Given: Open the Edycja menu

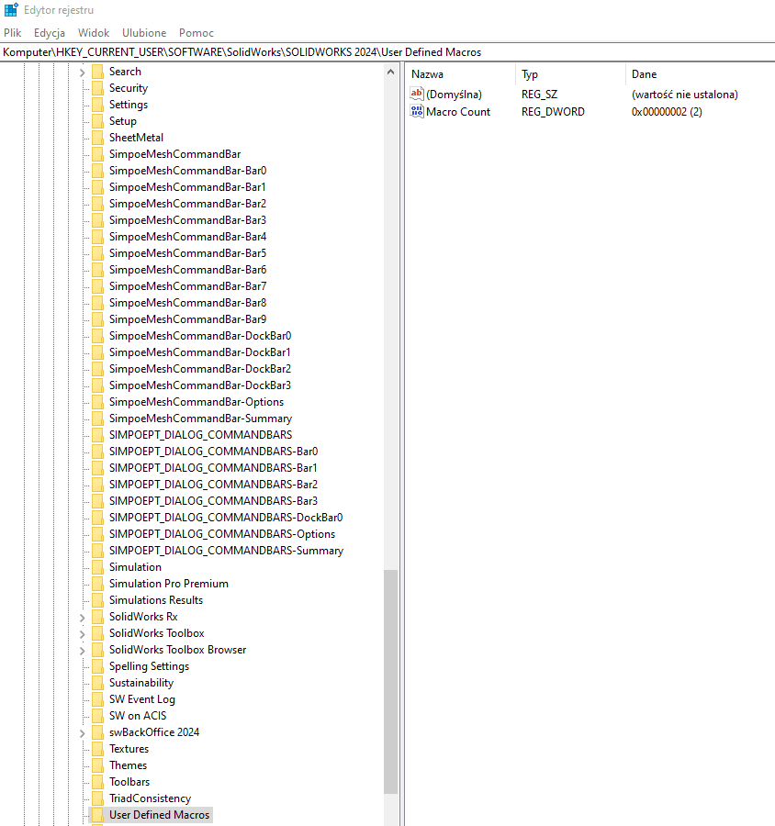Looking at the screenshot, I should pyautogui.click(x=50, y=33).
